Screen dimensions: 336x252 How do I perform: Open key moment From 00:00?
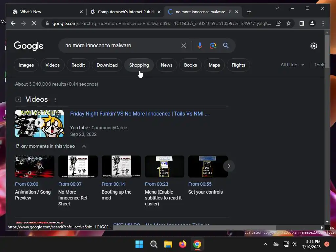(27, 184)
